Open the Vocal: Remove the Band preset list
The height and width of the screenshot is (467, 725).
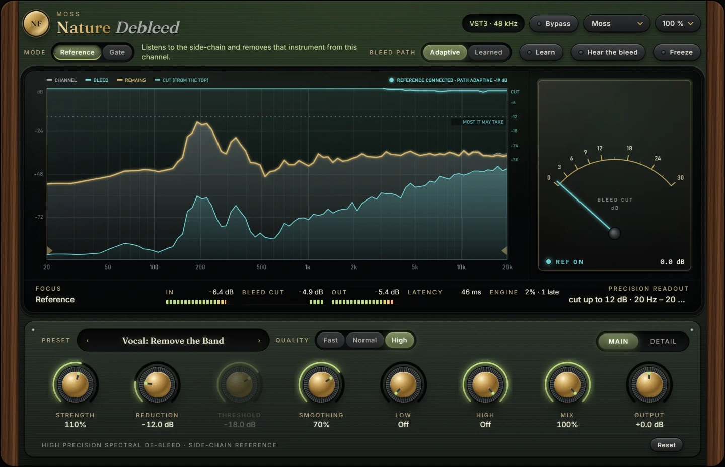point(173,341)
